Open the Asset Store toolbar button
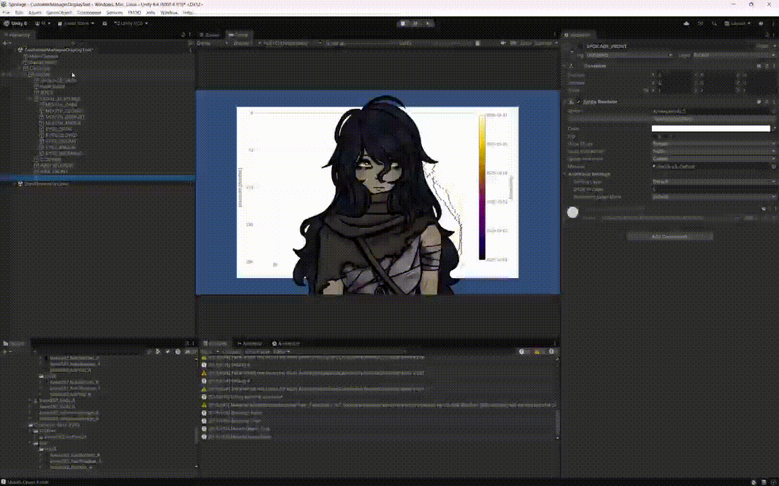 coord(76,24)
